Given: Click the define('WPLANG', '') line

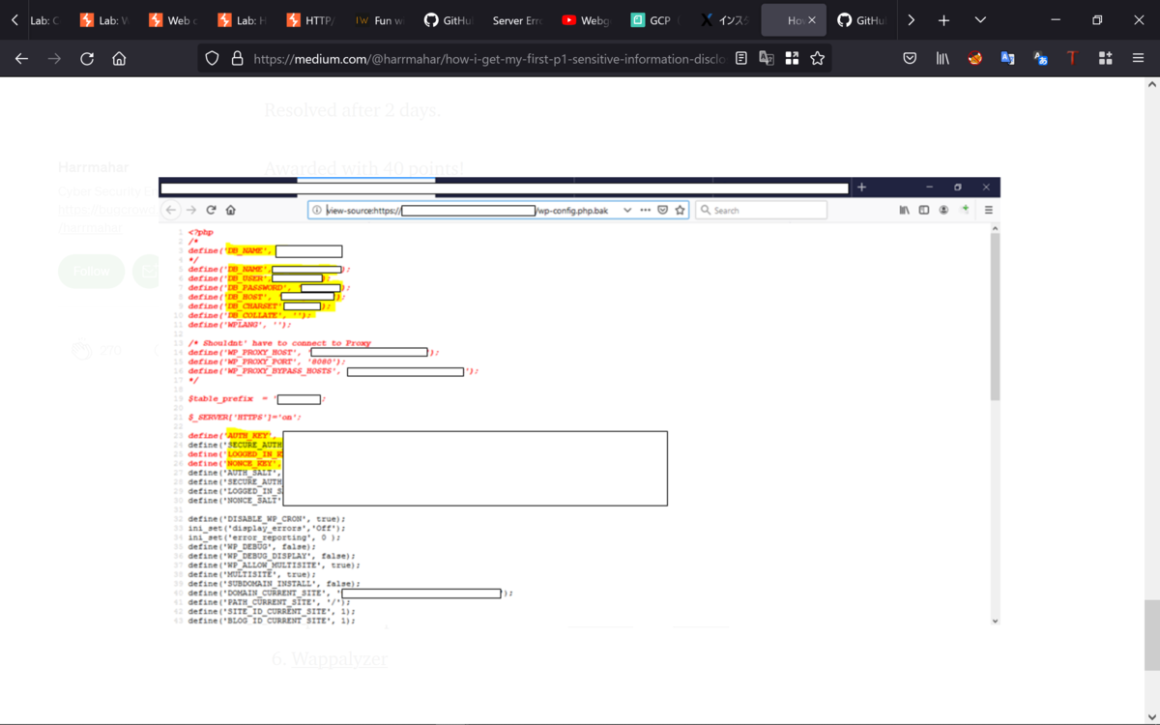Looking at the screenshot, I should [x=240, y=325].
